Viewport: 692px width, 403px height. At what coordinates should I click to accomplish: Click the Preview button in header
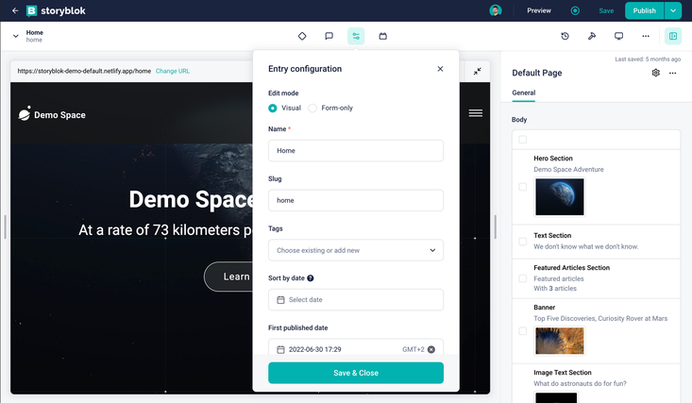pyautogui.click(x=539, y=10)
